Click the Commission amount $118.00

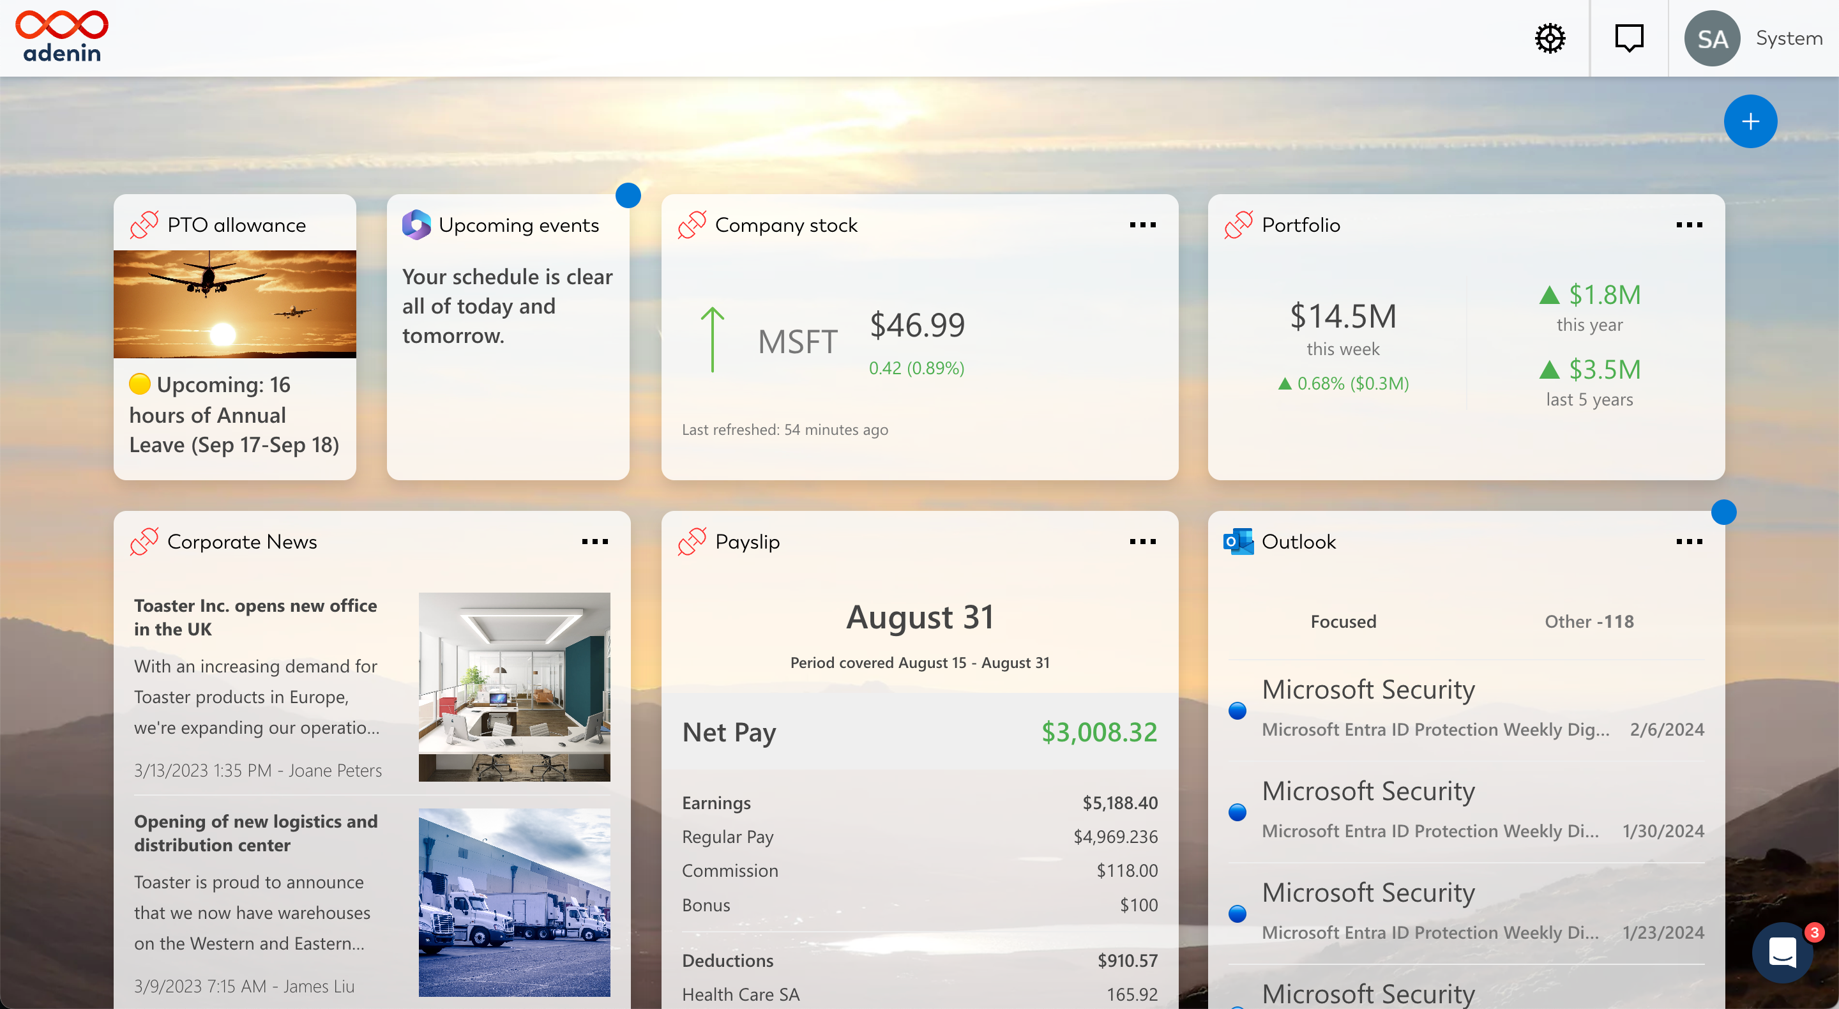pyautogui.click(x=1127, y=871)
